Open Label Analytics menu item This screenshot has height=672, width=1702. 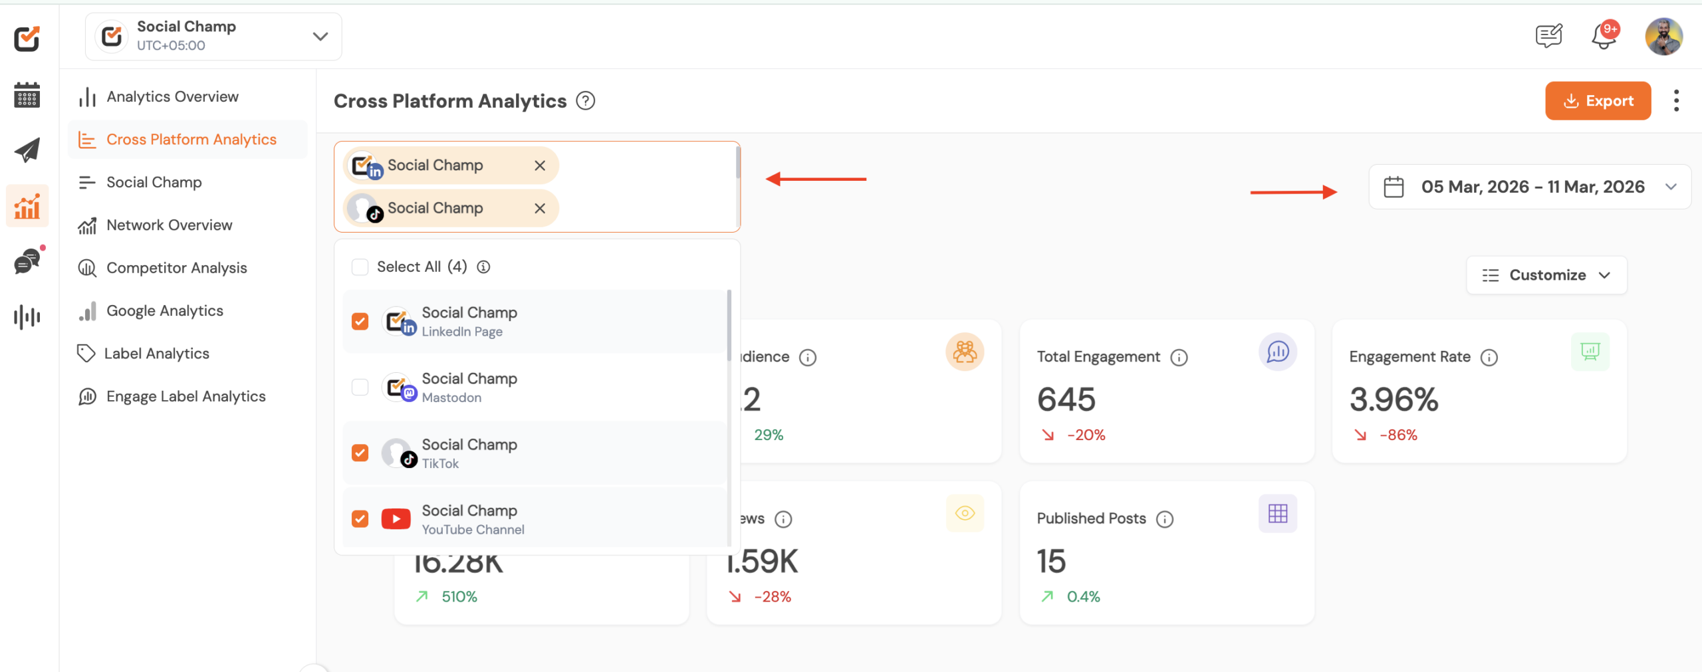coord(156,354)
